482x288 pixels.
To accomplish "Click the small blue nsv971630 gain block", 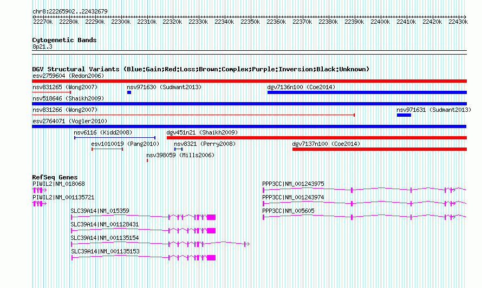I will [x=129, y=92].
